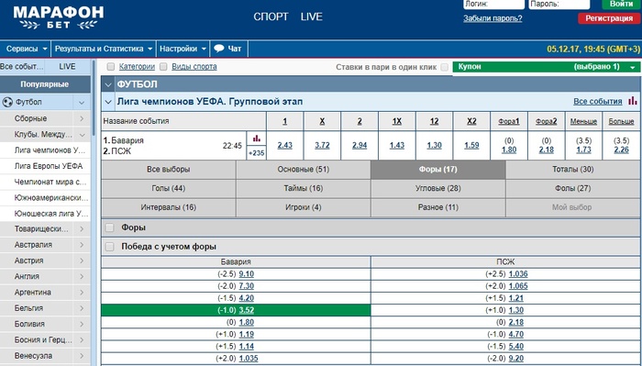This screenshot has width=642, height=366.
Task: Click the soccer ball icon next to Футбол
Action: click(x=7, y=102)
